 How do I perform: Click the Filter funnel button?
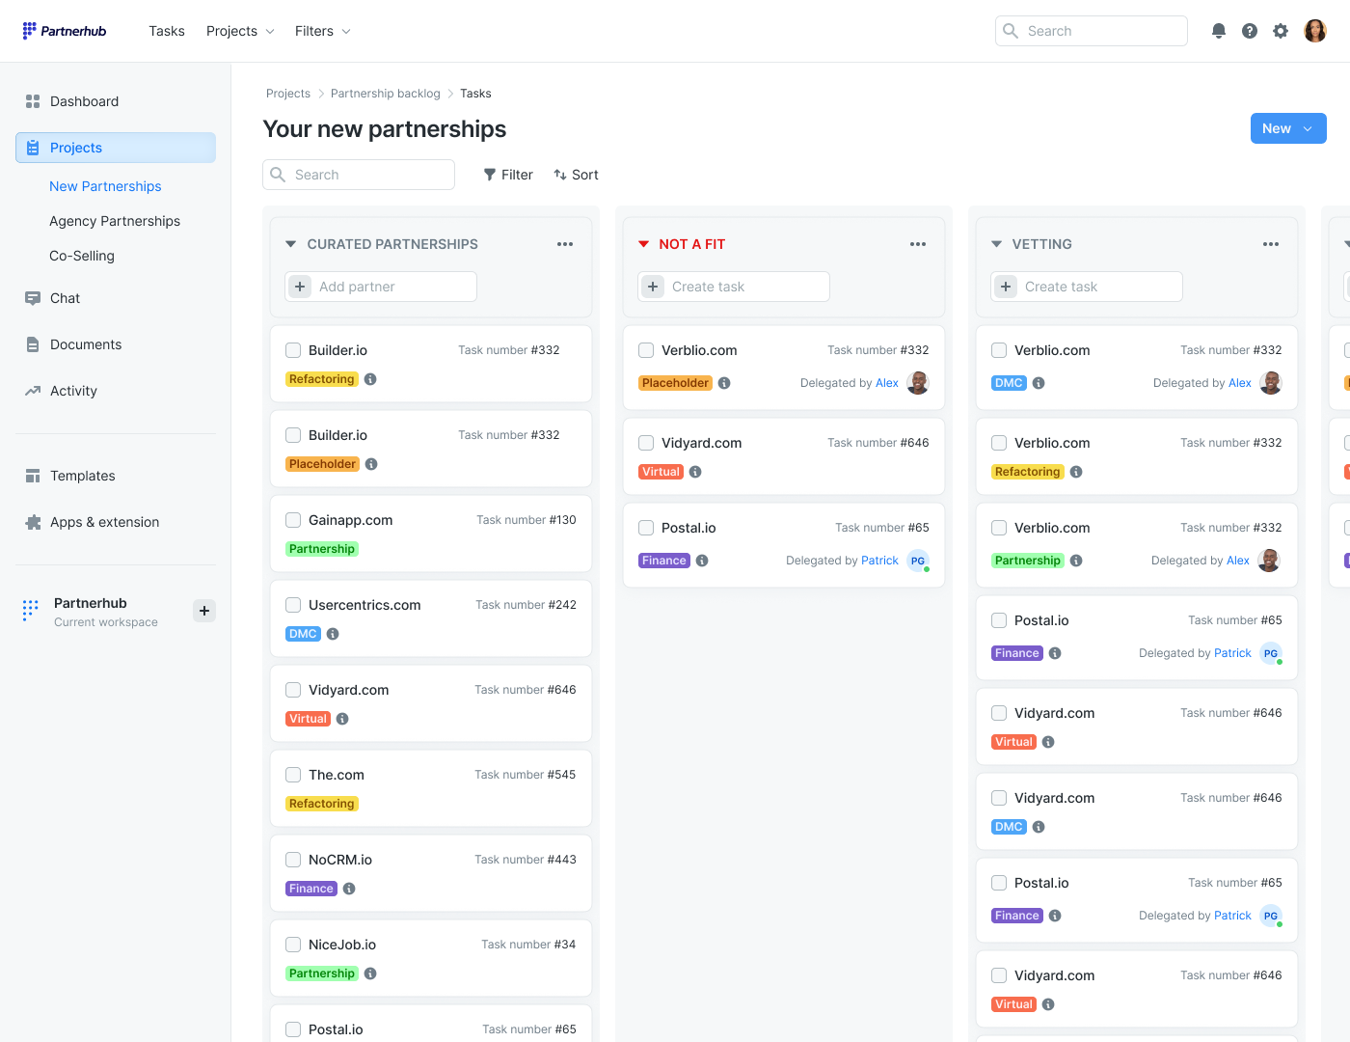point(508,175)
